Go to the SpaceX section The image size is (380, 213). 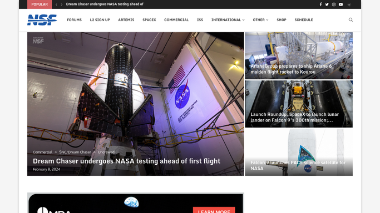(149, 20)
